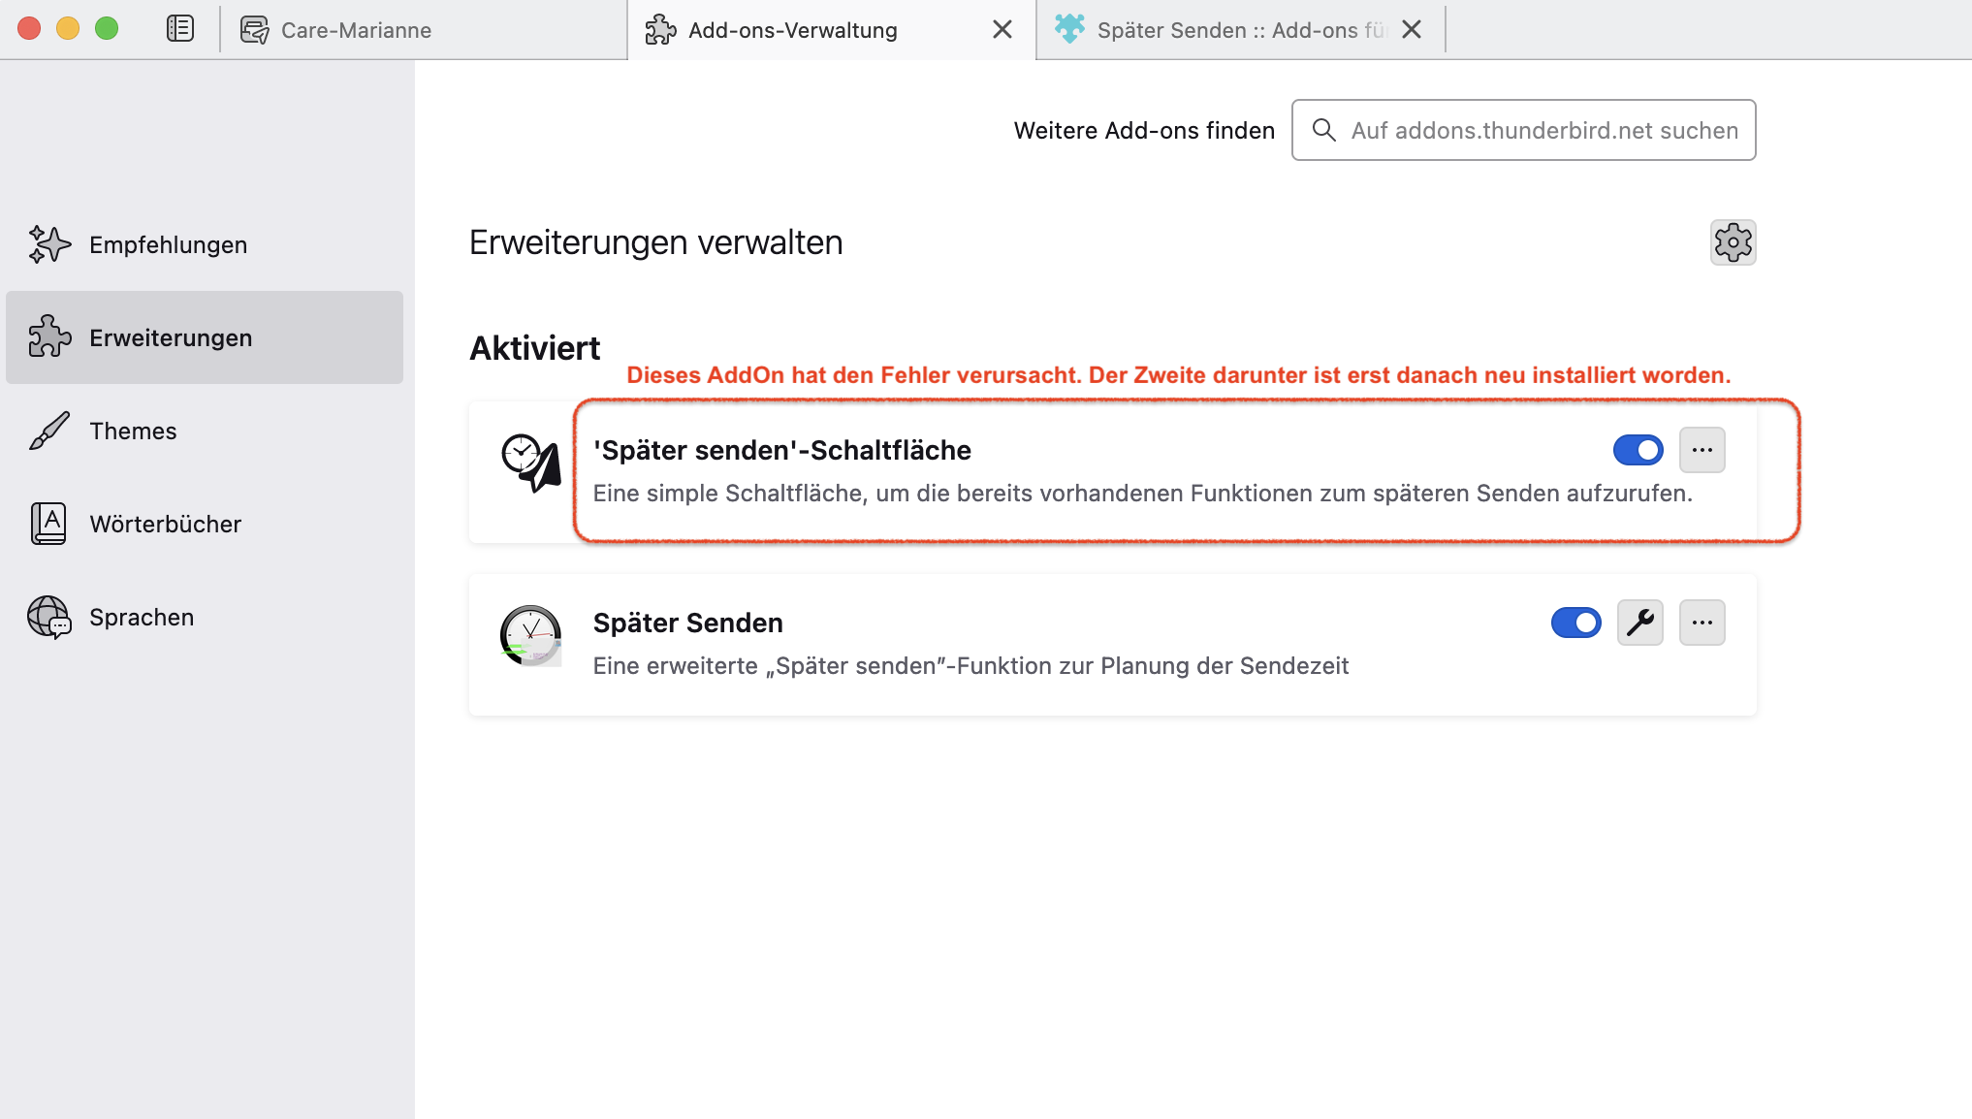Disable the Später Senden extension toggle
The image size is (1972, 1119).
click(1575, 623)
